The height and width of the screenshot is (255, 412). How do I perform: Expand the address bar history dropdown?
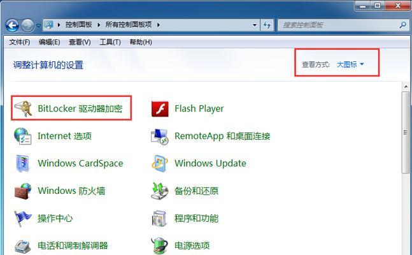coord(254,25)
